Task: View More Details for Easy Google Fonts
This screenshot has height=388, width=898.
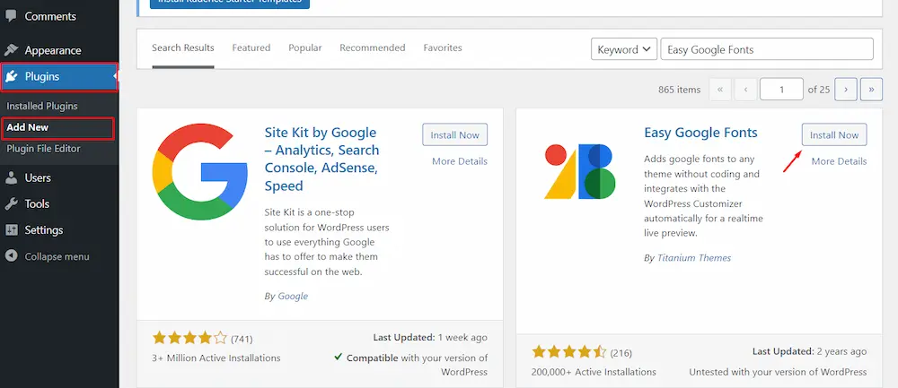Action: point(839,161)
